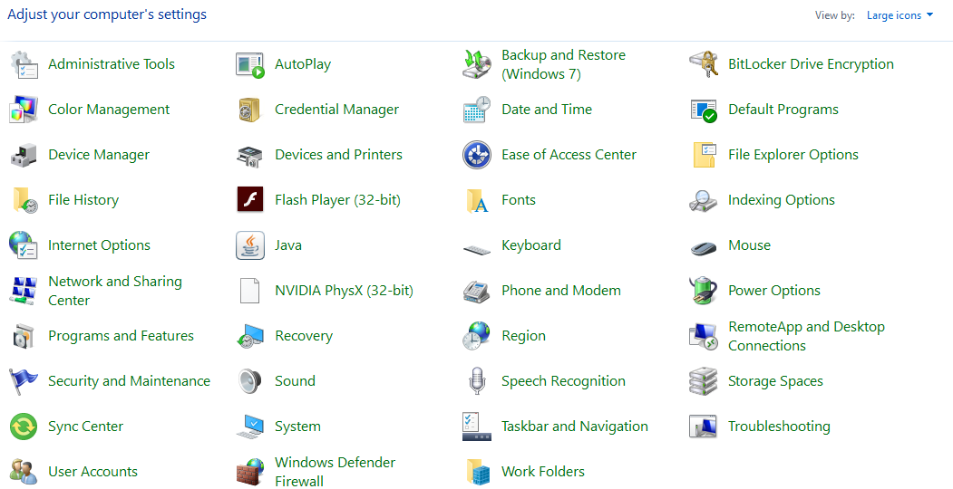Open the Network and Sharing Center link

115,291
